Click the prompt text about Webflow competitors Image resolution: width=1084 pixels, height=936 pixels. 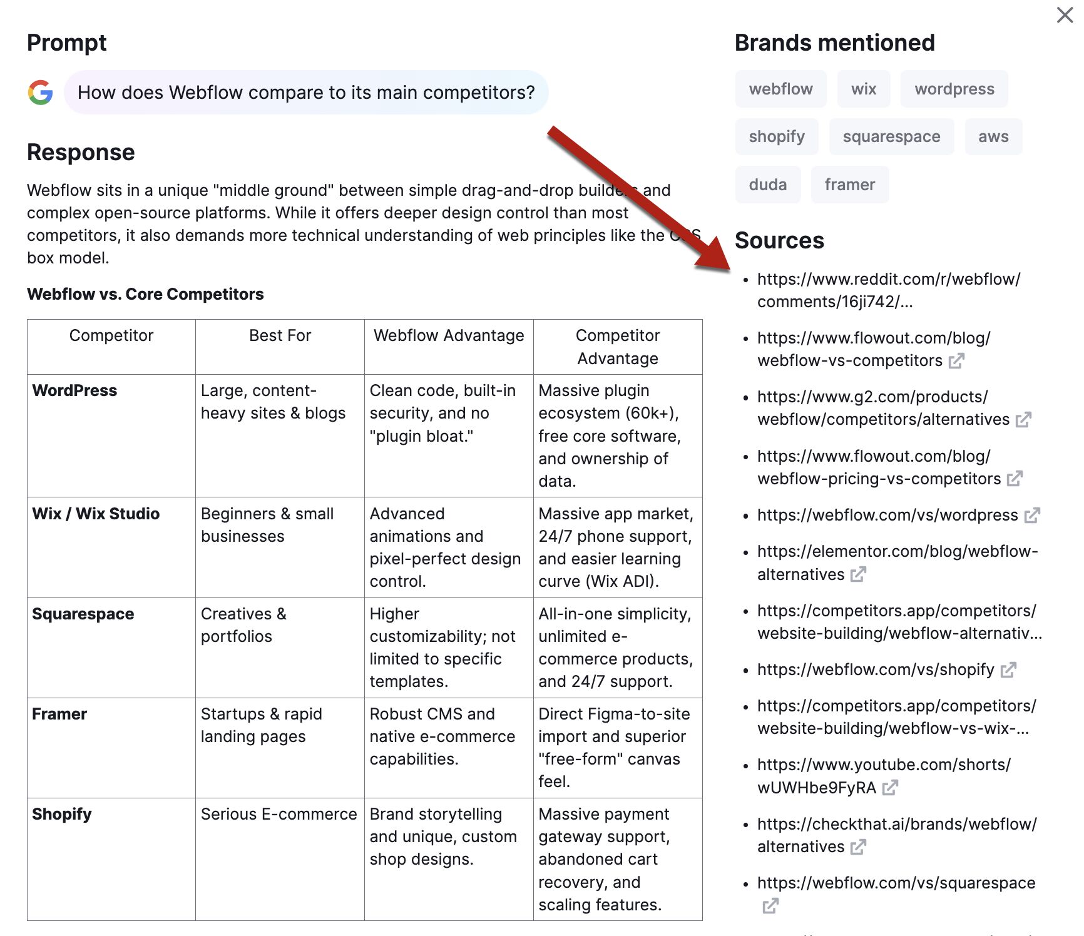306,93
